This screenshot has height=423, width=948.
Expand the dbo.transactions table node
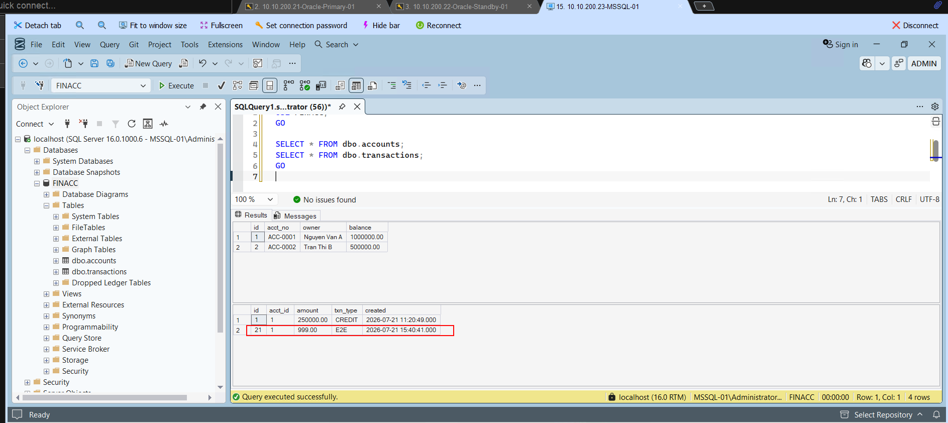pos(56,272)
